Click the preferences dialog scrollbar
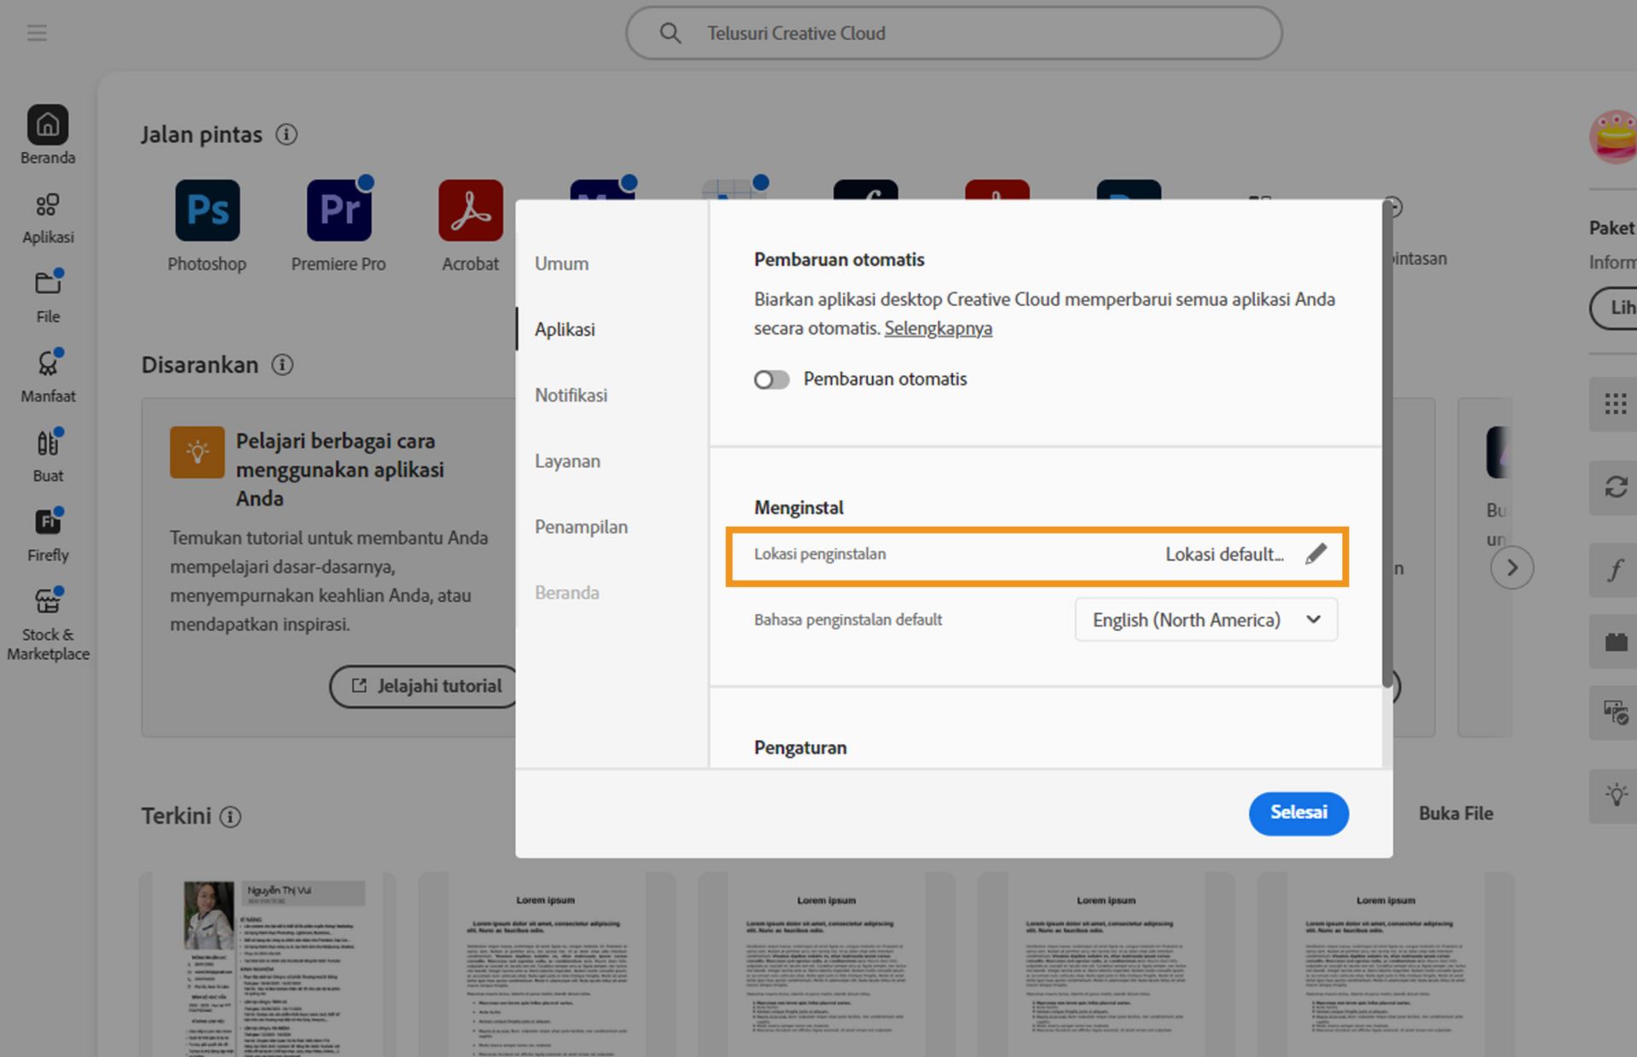Image resolution: width=1637 pixels, height=1057 pixels. tap(1386, 443)
